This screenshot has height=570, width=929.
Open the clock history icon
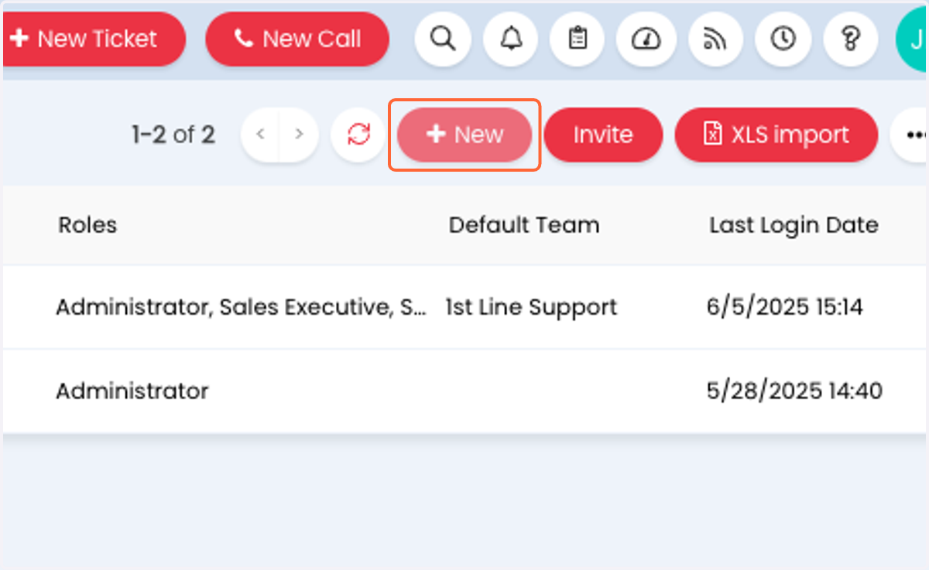[783, 39]
